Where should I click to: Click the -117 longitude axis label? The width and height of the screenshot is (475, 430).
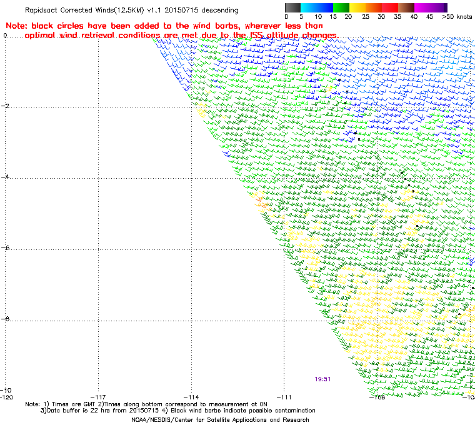(x=98, y=397)
